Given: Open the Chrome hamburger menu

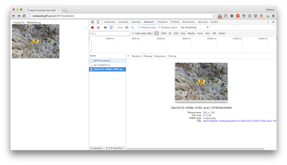Looking at the screenshot, I should pyautogui.click(x=273, y=16).
